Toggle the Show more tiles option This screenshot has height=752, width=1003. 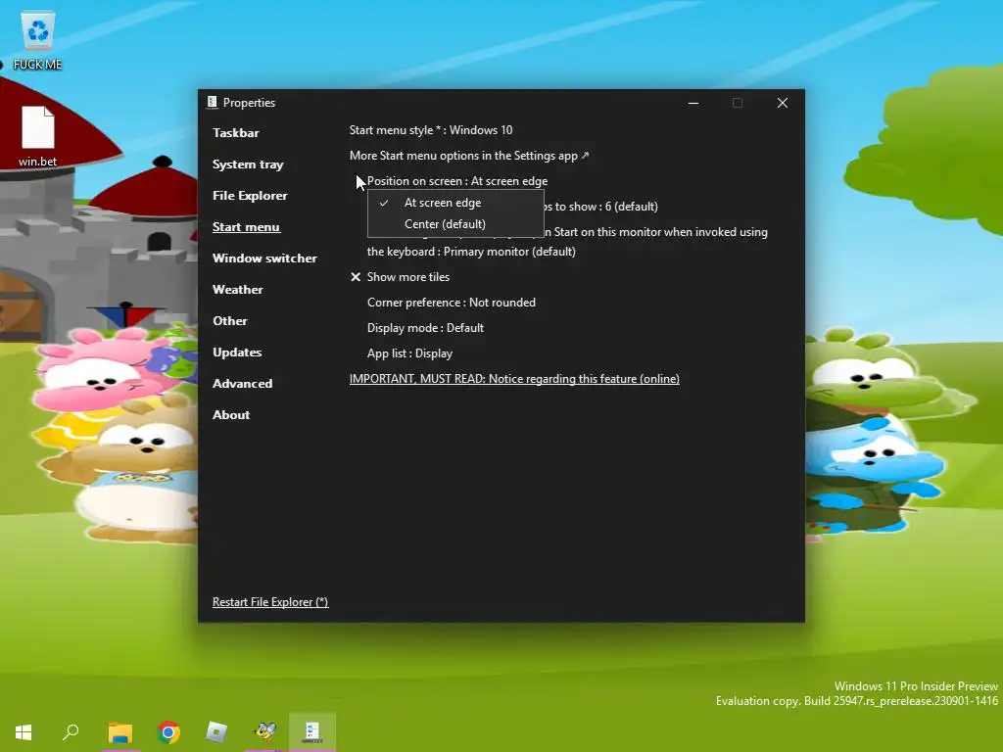(x=401, y=277)
